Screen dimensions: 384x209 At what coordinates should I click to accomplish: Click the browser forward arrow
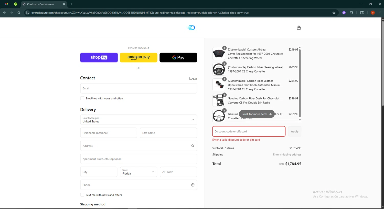(12, 13)
